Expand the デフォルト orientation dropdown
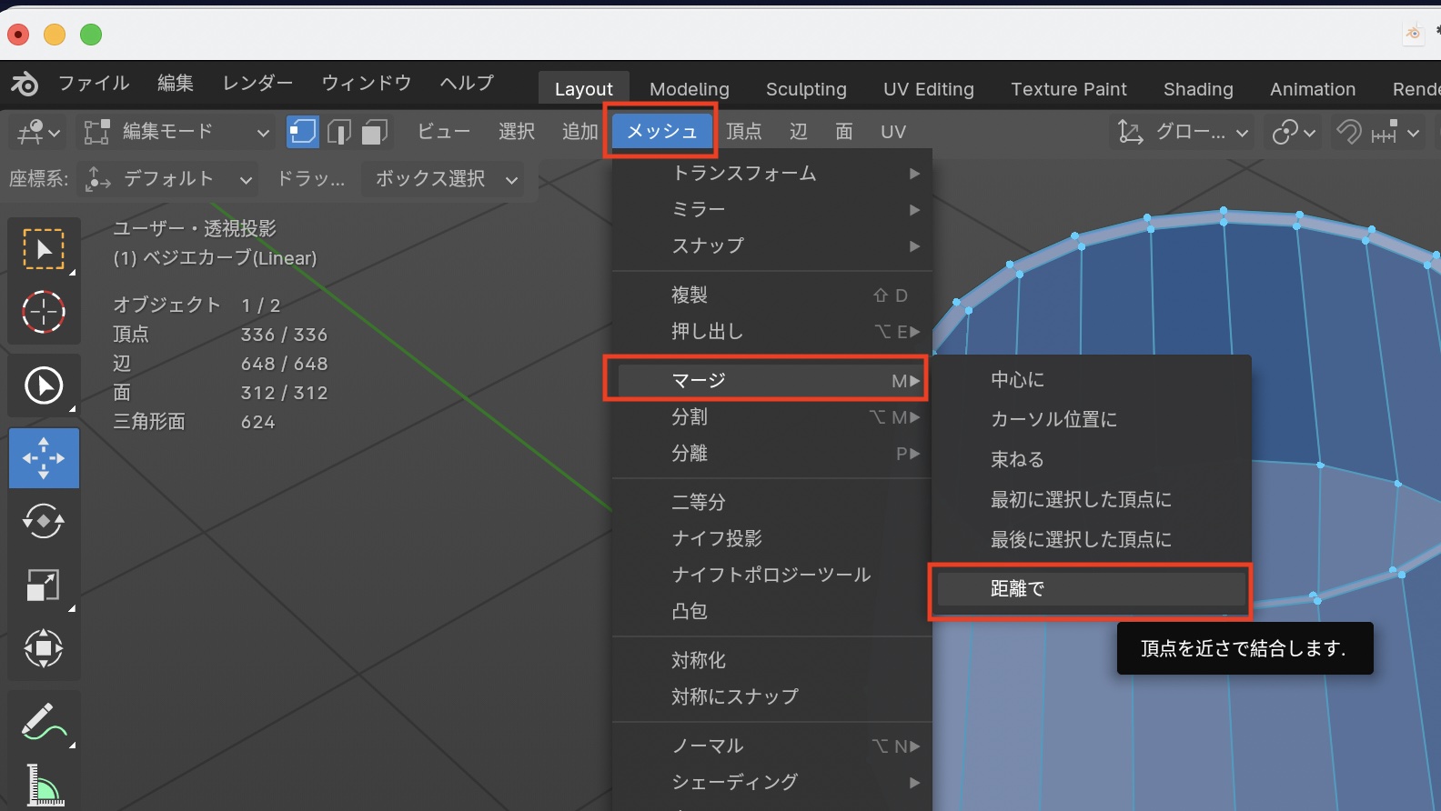Screen dimensions: 1441x811 [169, 179]
